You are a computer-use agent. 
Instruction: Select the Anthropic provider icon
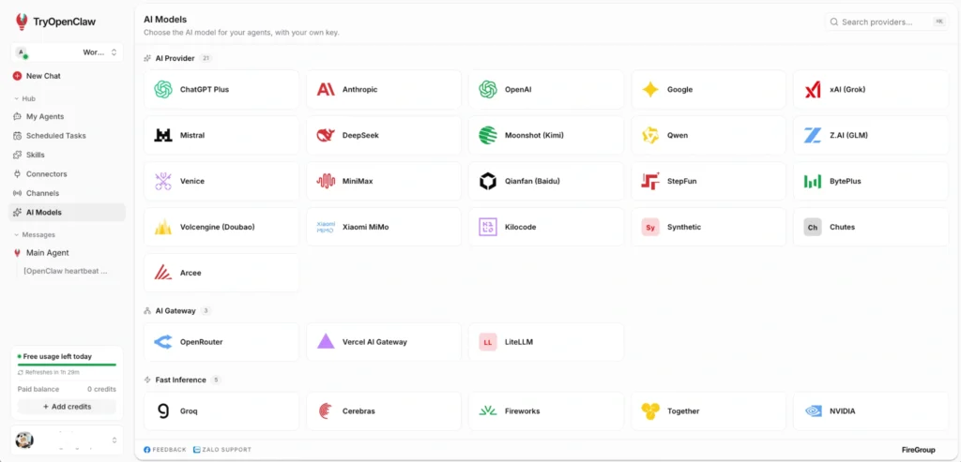point(326,89)
